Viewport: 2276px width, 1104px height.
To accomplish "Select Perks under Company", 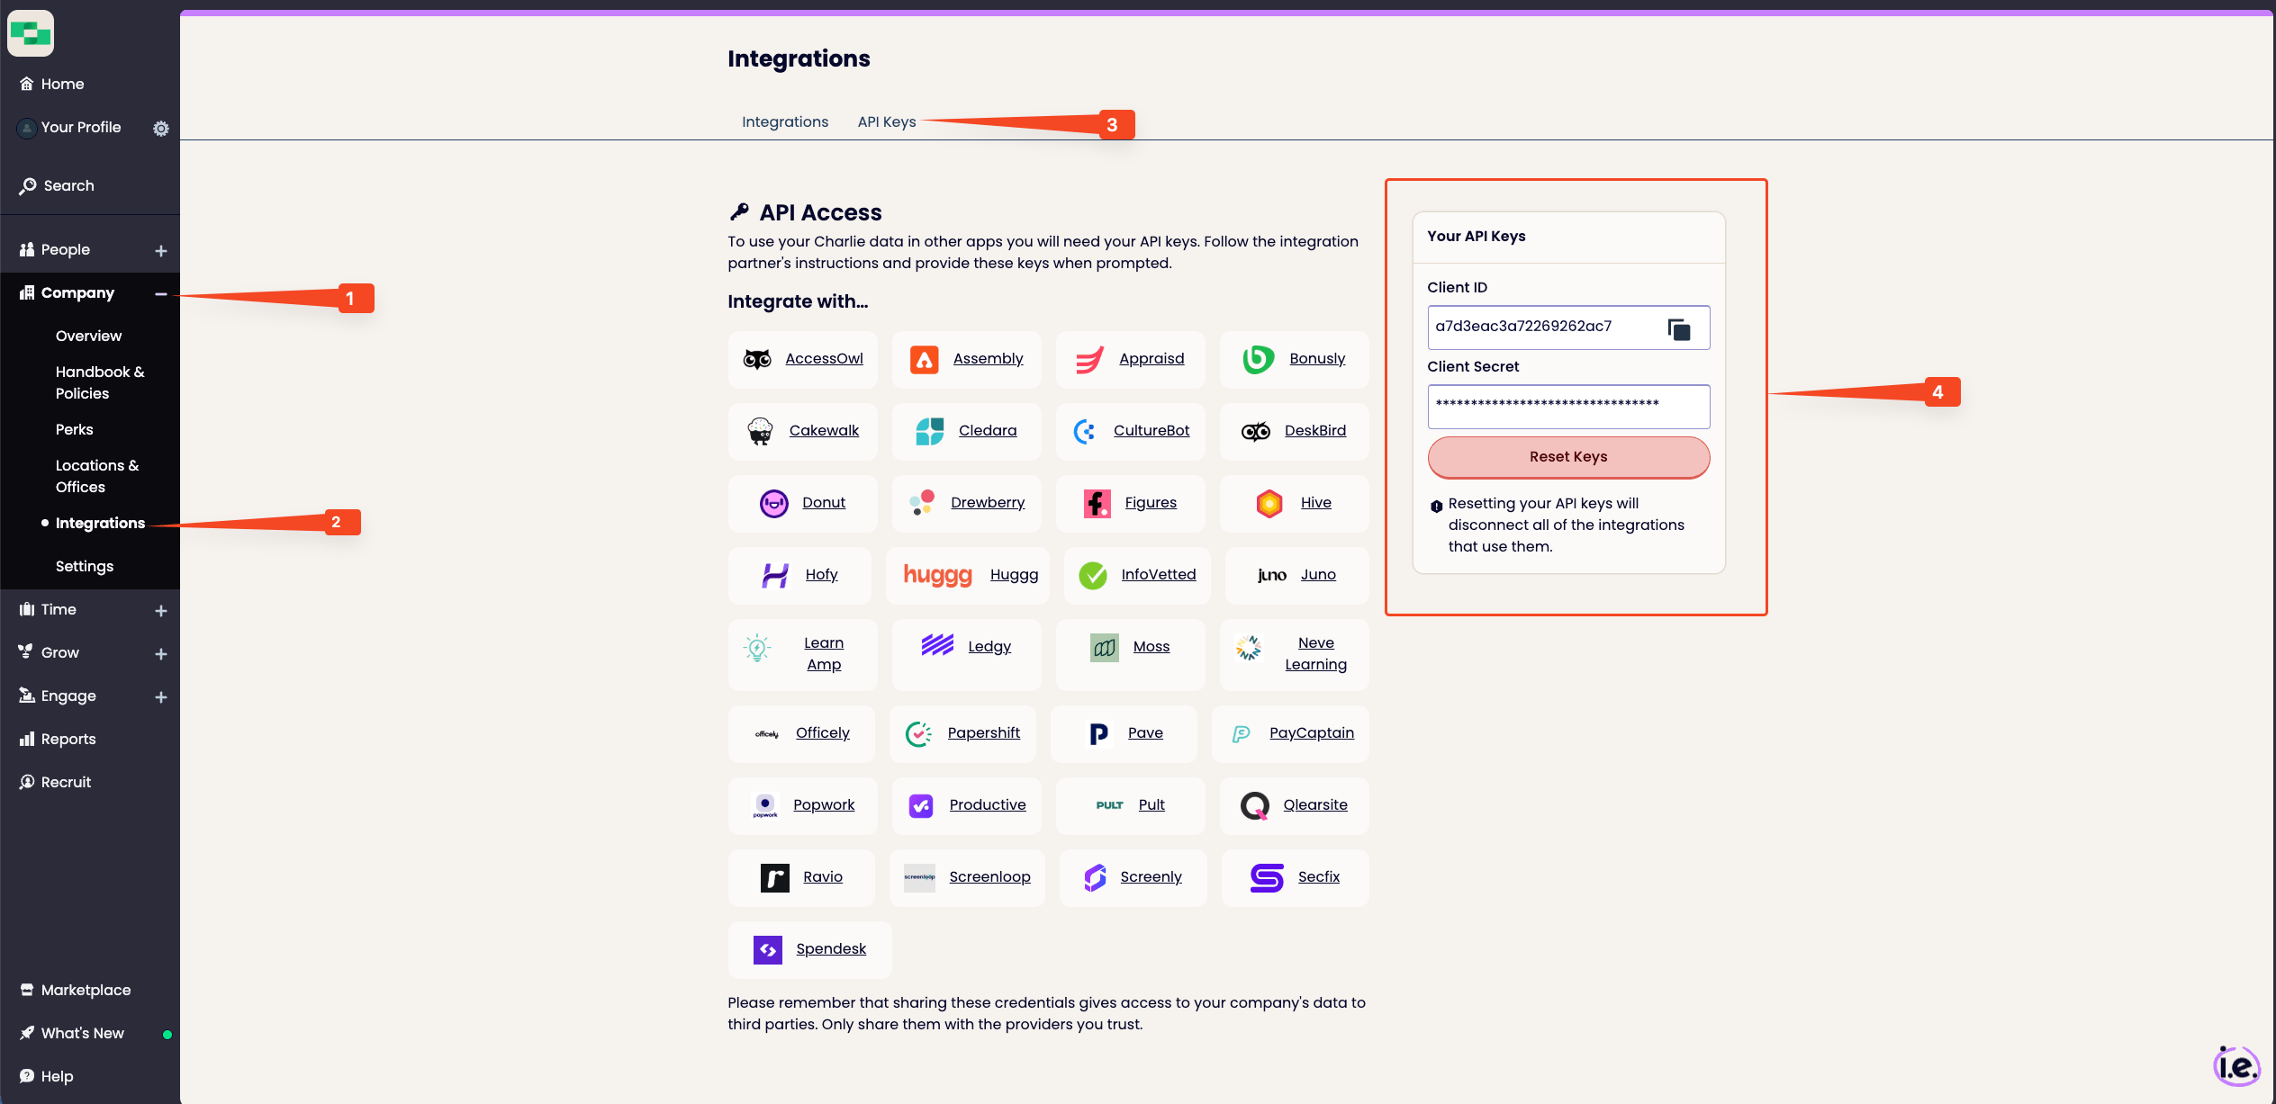I will click(x=74, y=429).
